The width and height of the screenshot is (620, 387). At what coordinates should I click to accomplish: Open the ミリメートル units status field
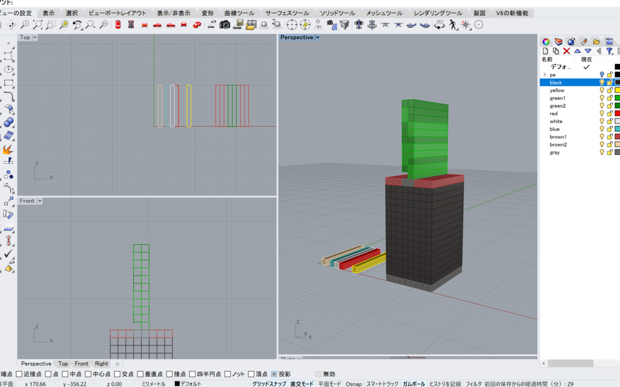[x=153, y=384]
